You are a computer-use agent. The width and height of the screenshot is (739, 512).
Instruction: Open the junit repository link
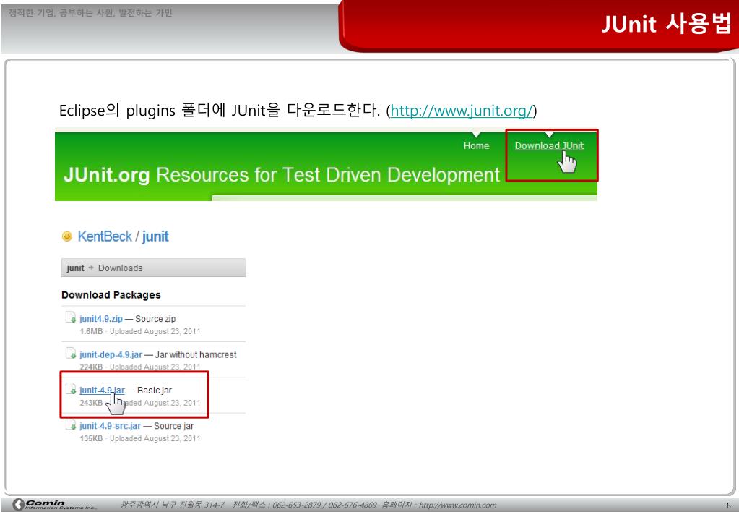click(x=155, y=236)
